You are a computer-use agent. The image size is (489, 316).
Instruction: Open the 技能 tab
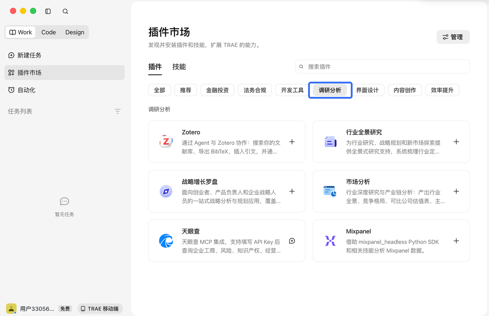pos(179,67)
